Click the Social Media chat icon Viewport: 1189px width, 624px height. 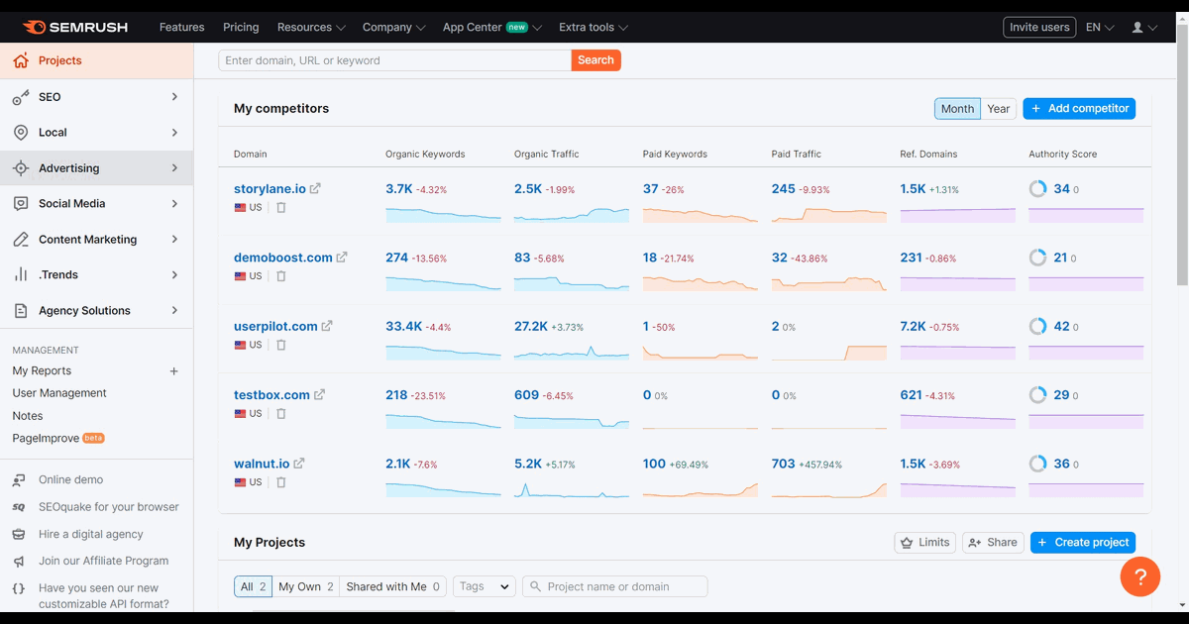[21, 204]
